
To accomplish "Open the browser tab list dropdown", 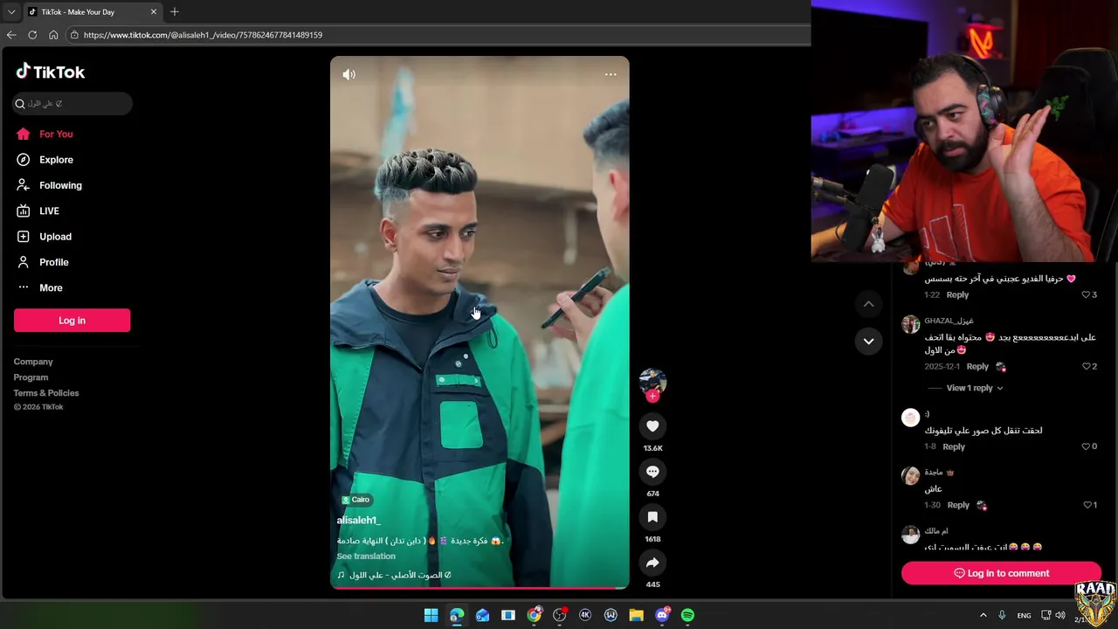I will tap(11, 11).
